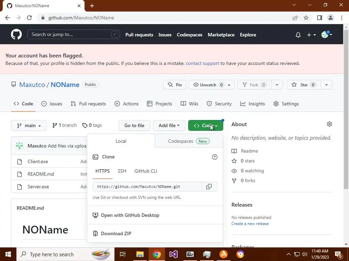This screenshot has width=349, height=261.
Task: Open repository Settings tab
Action: [286, 104]
